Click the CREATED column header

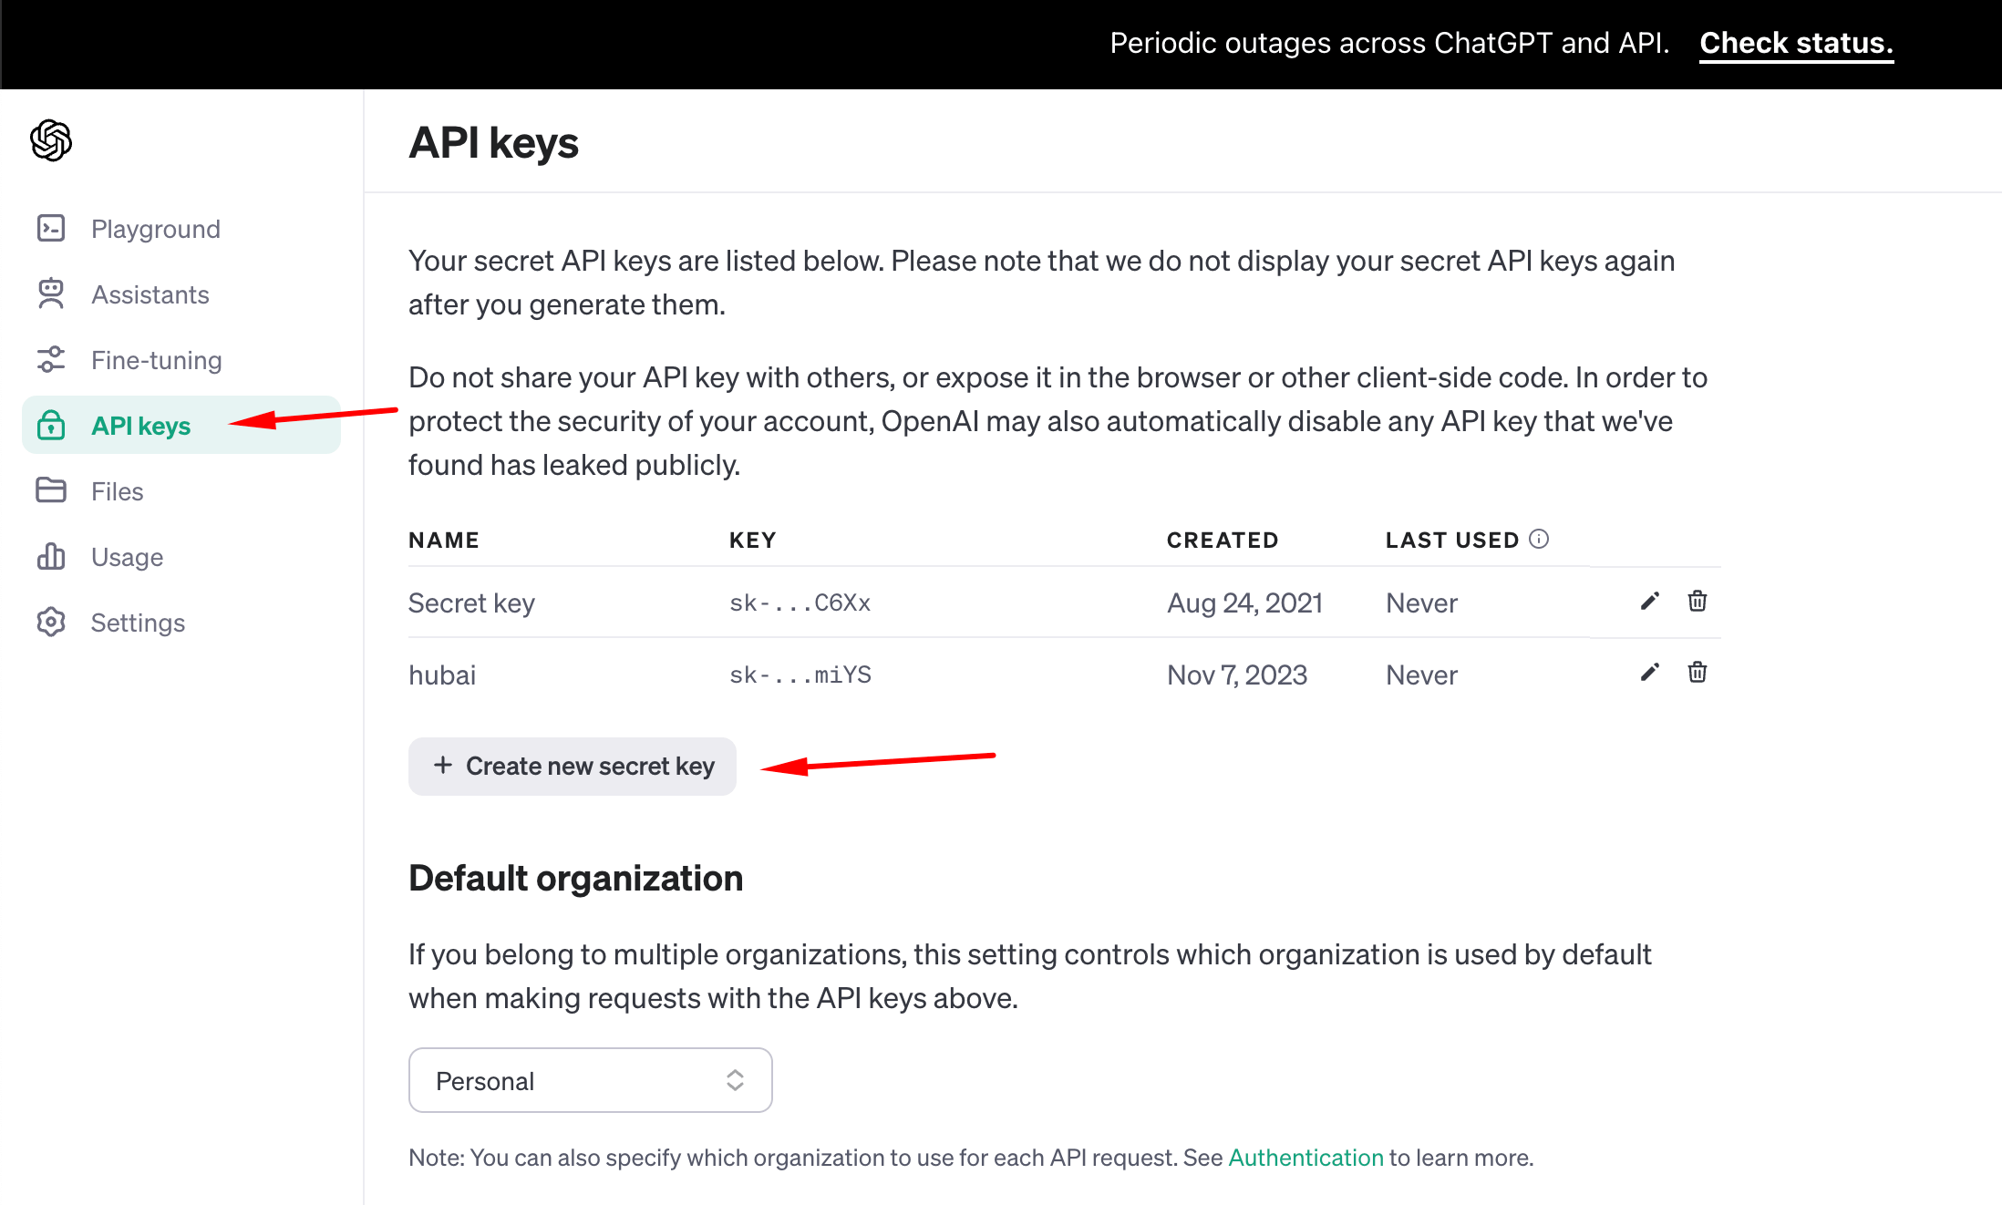click(1223, 540)
